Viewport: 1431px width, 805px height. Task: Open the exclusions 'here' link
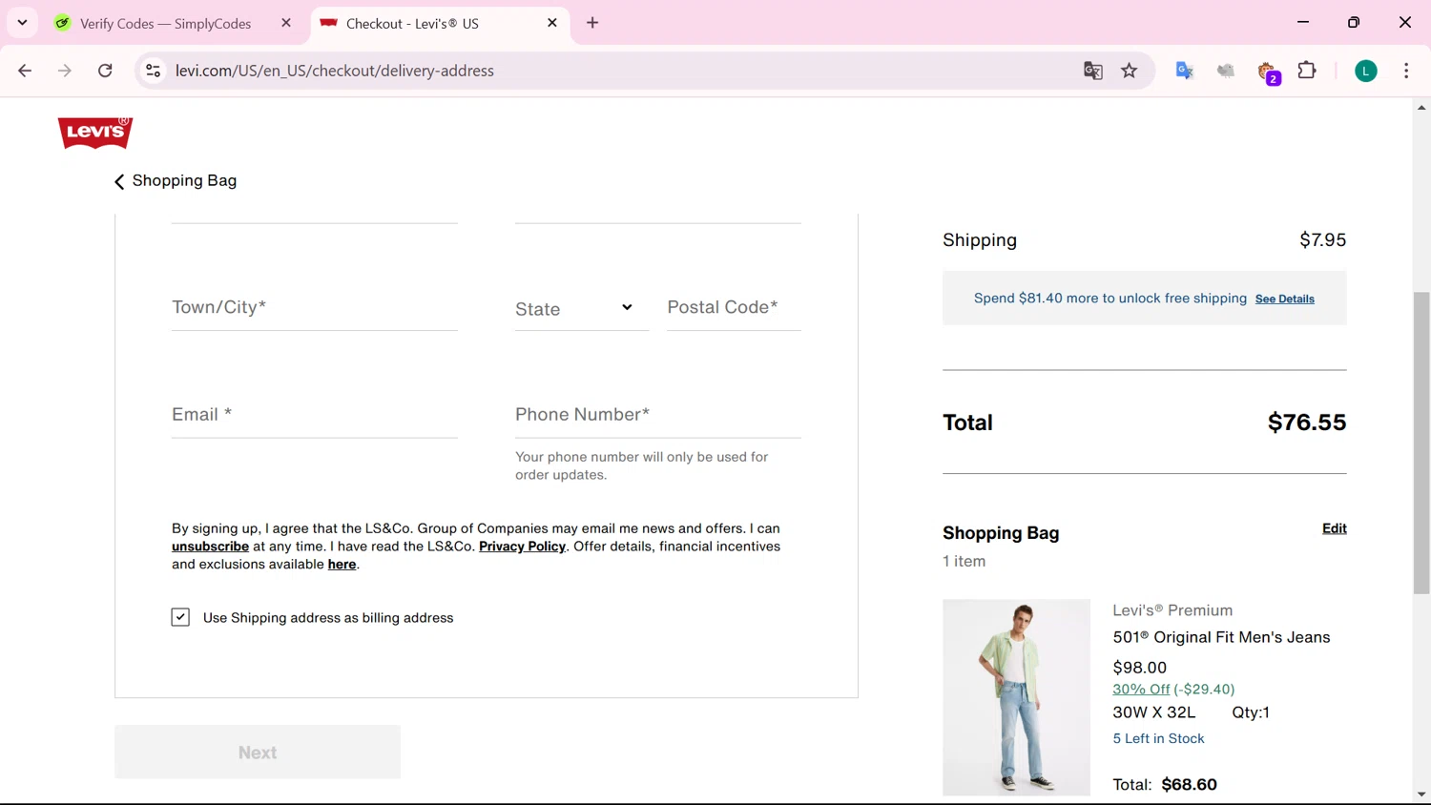click(x=342, y=565)
